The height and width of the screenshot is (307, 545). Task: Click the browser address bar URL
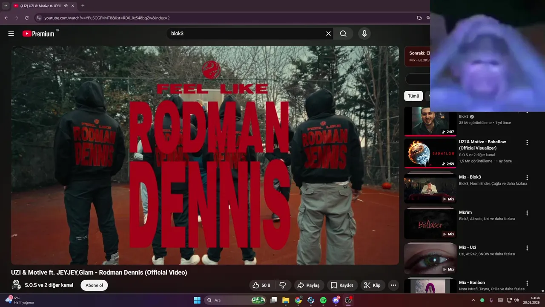[x=107, y=18]
